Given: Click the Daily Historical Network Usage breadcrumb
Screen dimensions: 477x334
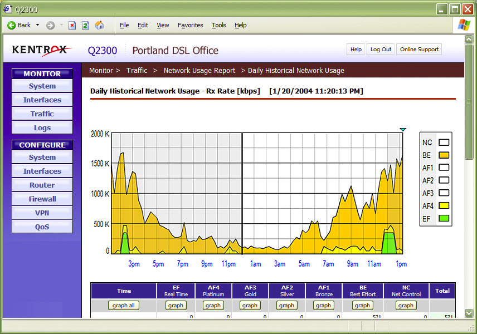Looking at the screenshot, I should tap(296, 71).
